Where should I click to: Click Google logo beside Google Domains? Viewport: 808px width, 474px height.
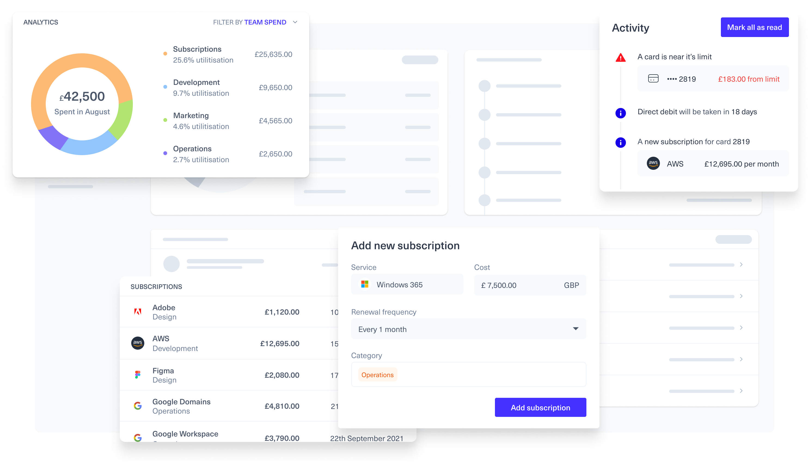(137, 406)
